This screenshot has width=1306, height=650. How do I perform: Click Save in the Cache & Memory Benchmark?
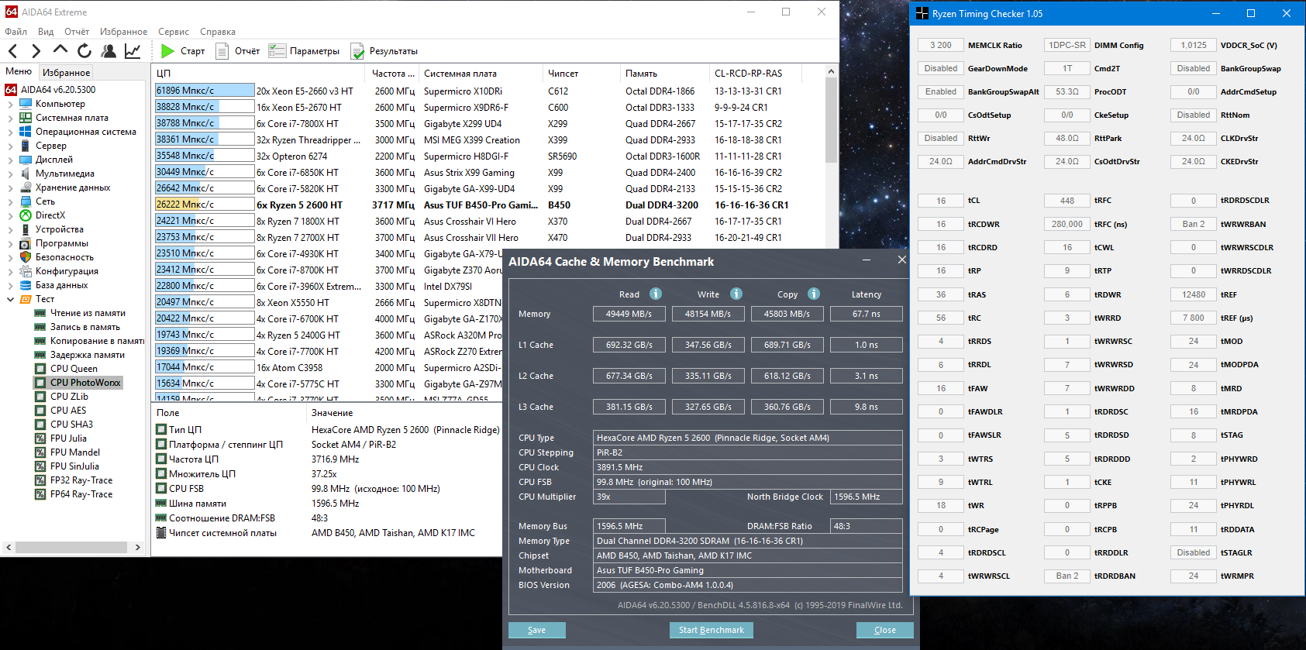536,630
